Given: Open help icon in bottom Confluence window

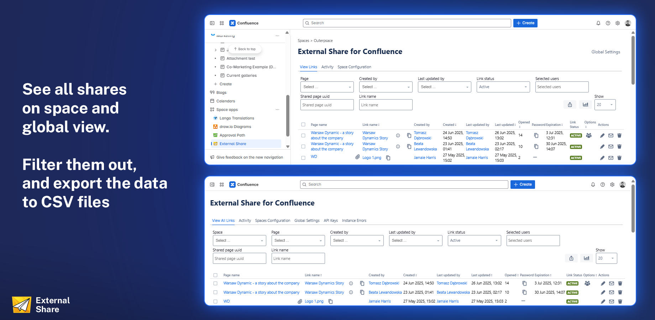Looking at the screenshot, I should point(603,185).
